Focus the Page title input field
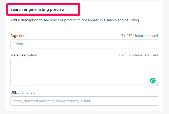This screenshot has width=169, height=114. (x=84, y=44)
